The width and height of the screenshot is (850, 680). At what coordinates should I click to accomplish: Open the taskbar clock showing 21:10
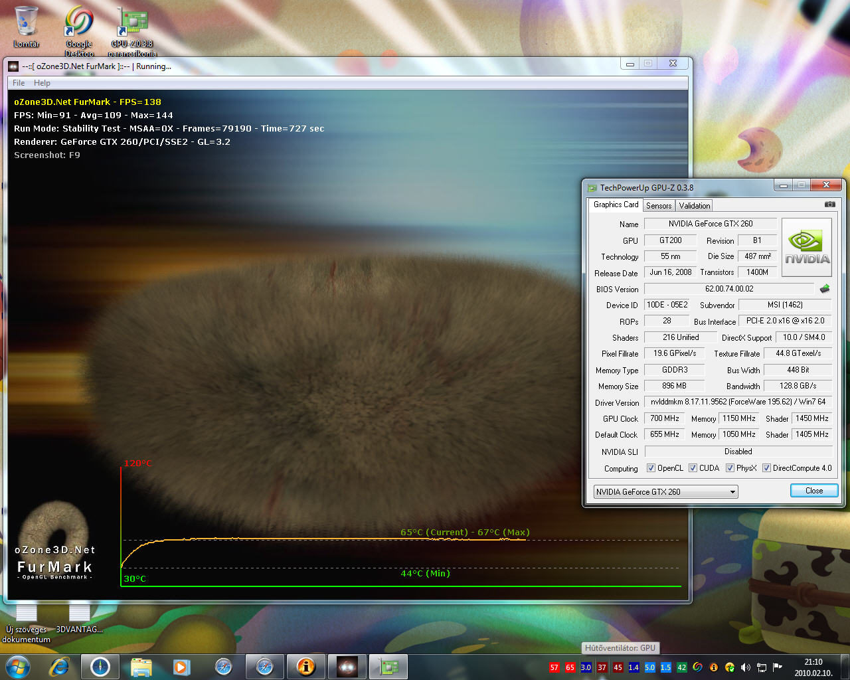813,667
